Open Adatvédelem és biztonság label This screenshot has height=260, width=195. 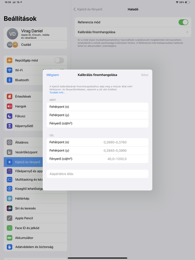[x=34, y=247]
